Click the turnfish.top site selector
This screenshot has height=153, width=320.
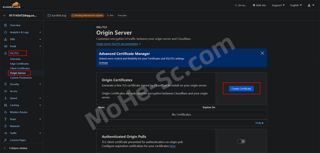pos(57,15)
